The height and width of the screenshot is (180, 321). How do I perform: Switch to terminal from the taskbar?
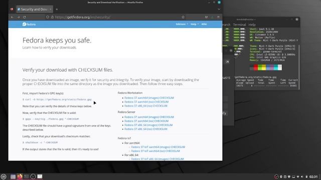[x=27, y=176]
